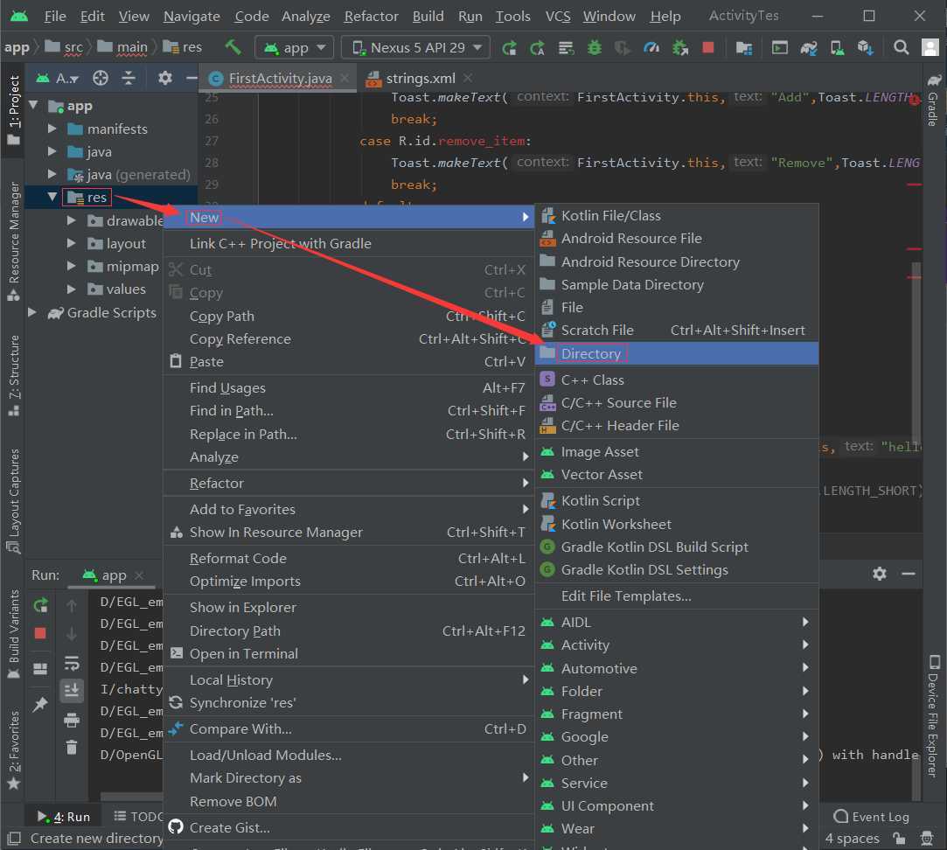
Task: Expand Gradle Scripts node
Action: (32, 312)
